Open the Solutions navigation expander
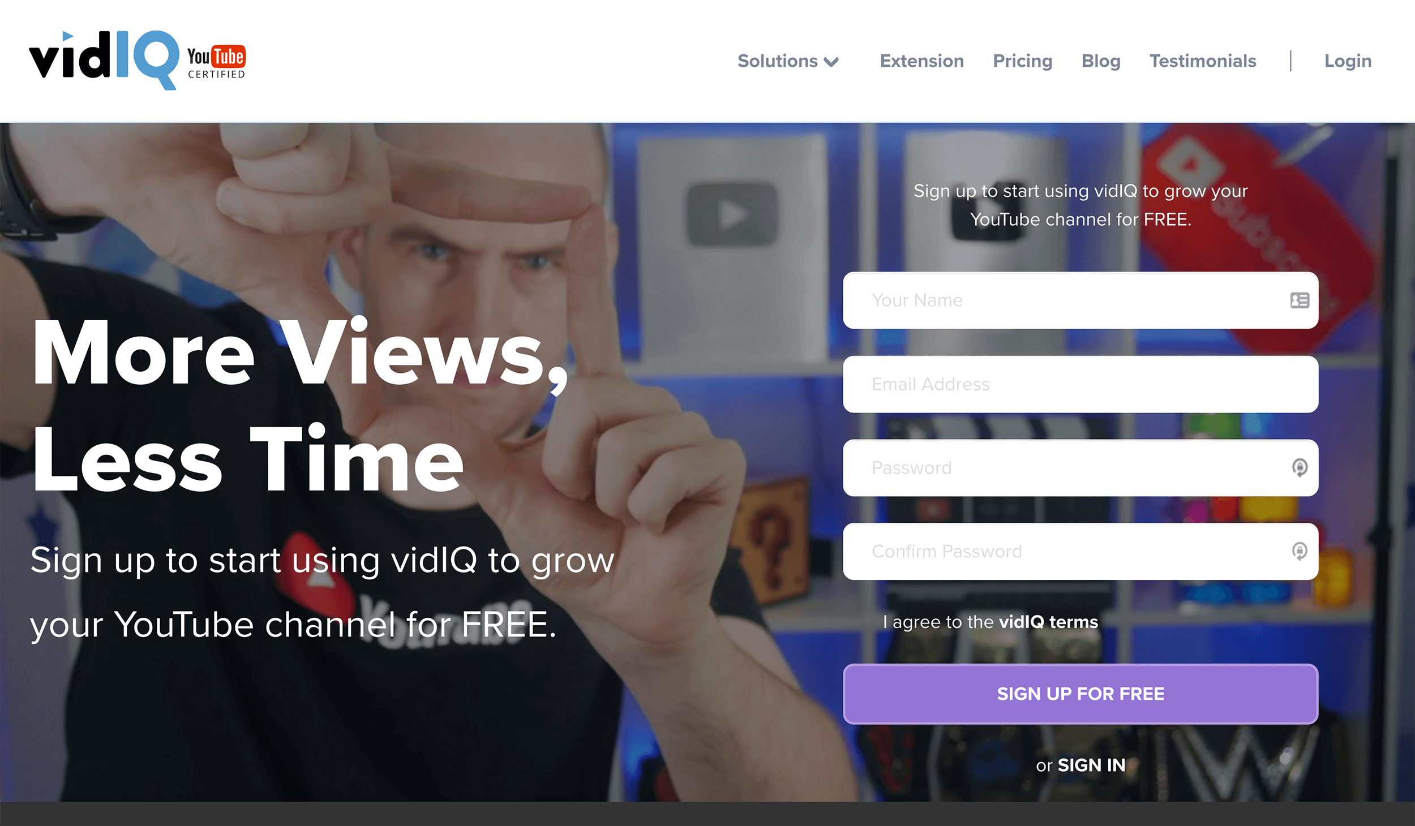 click(787, 60)
